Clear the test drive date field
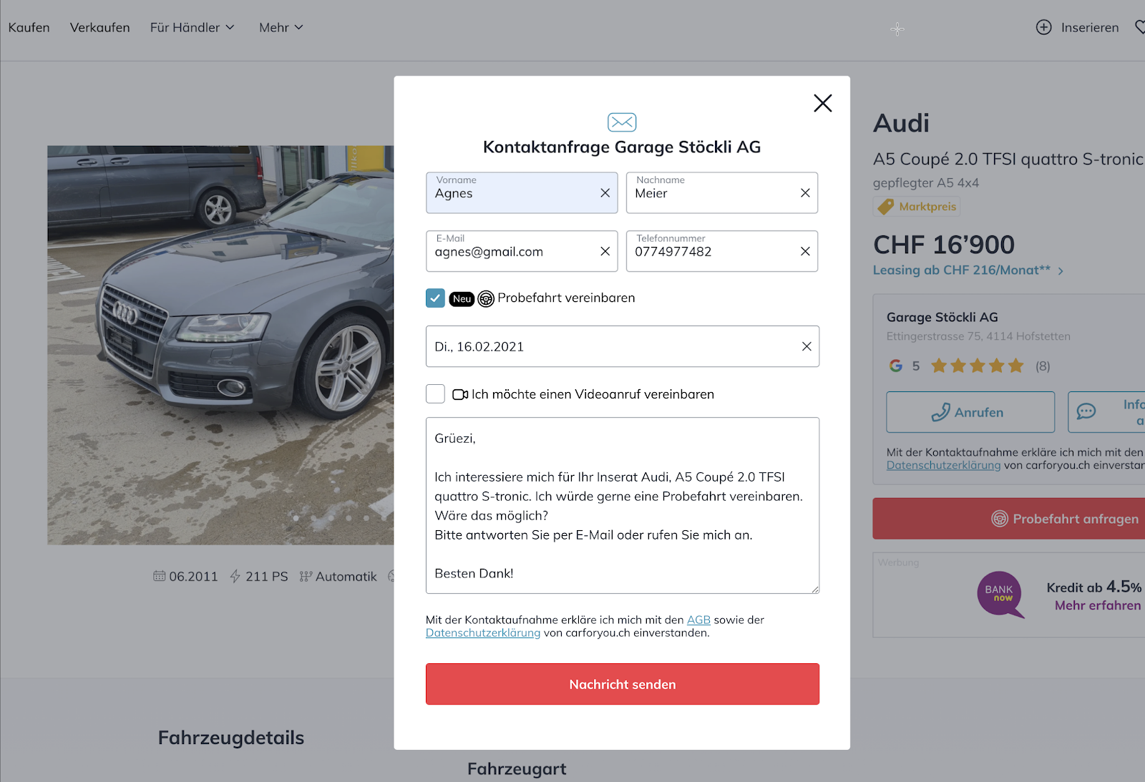 pyautogui.click(x=807, y=346)
